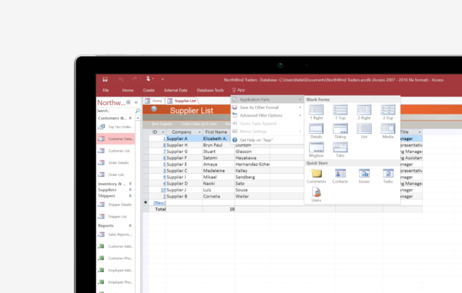Switch to Supplier List document tab
The height and width of the screenshot is (293, 462).
(182, 101)
